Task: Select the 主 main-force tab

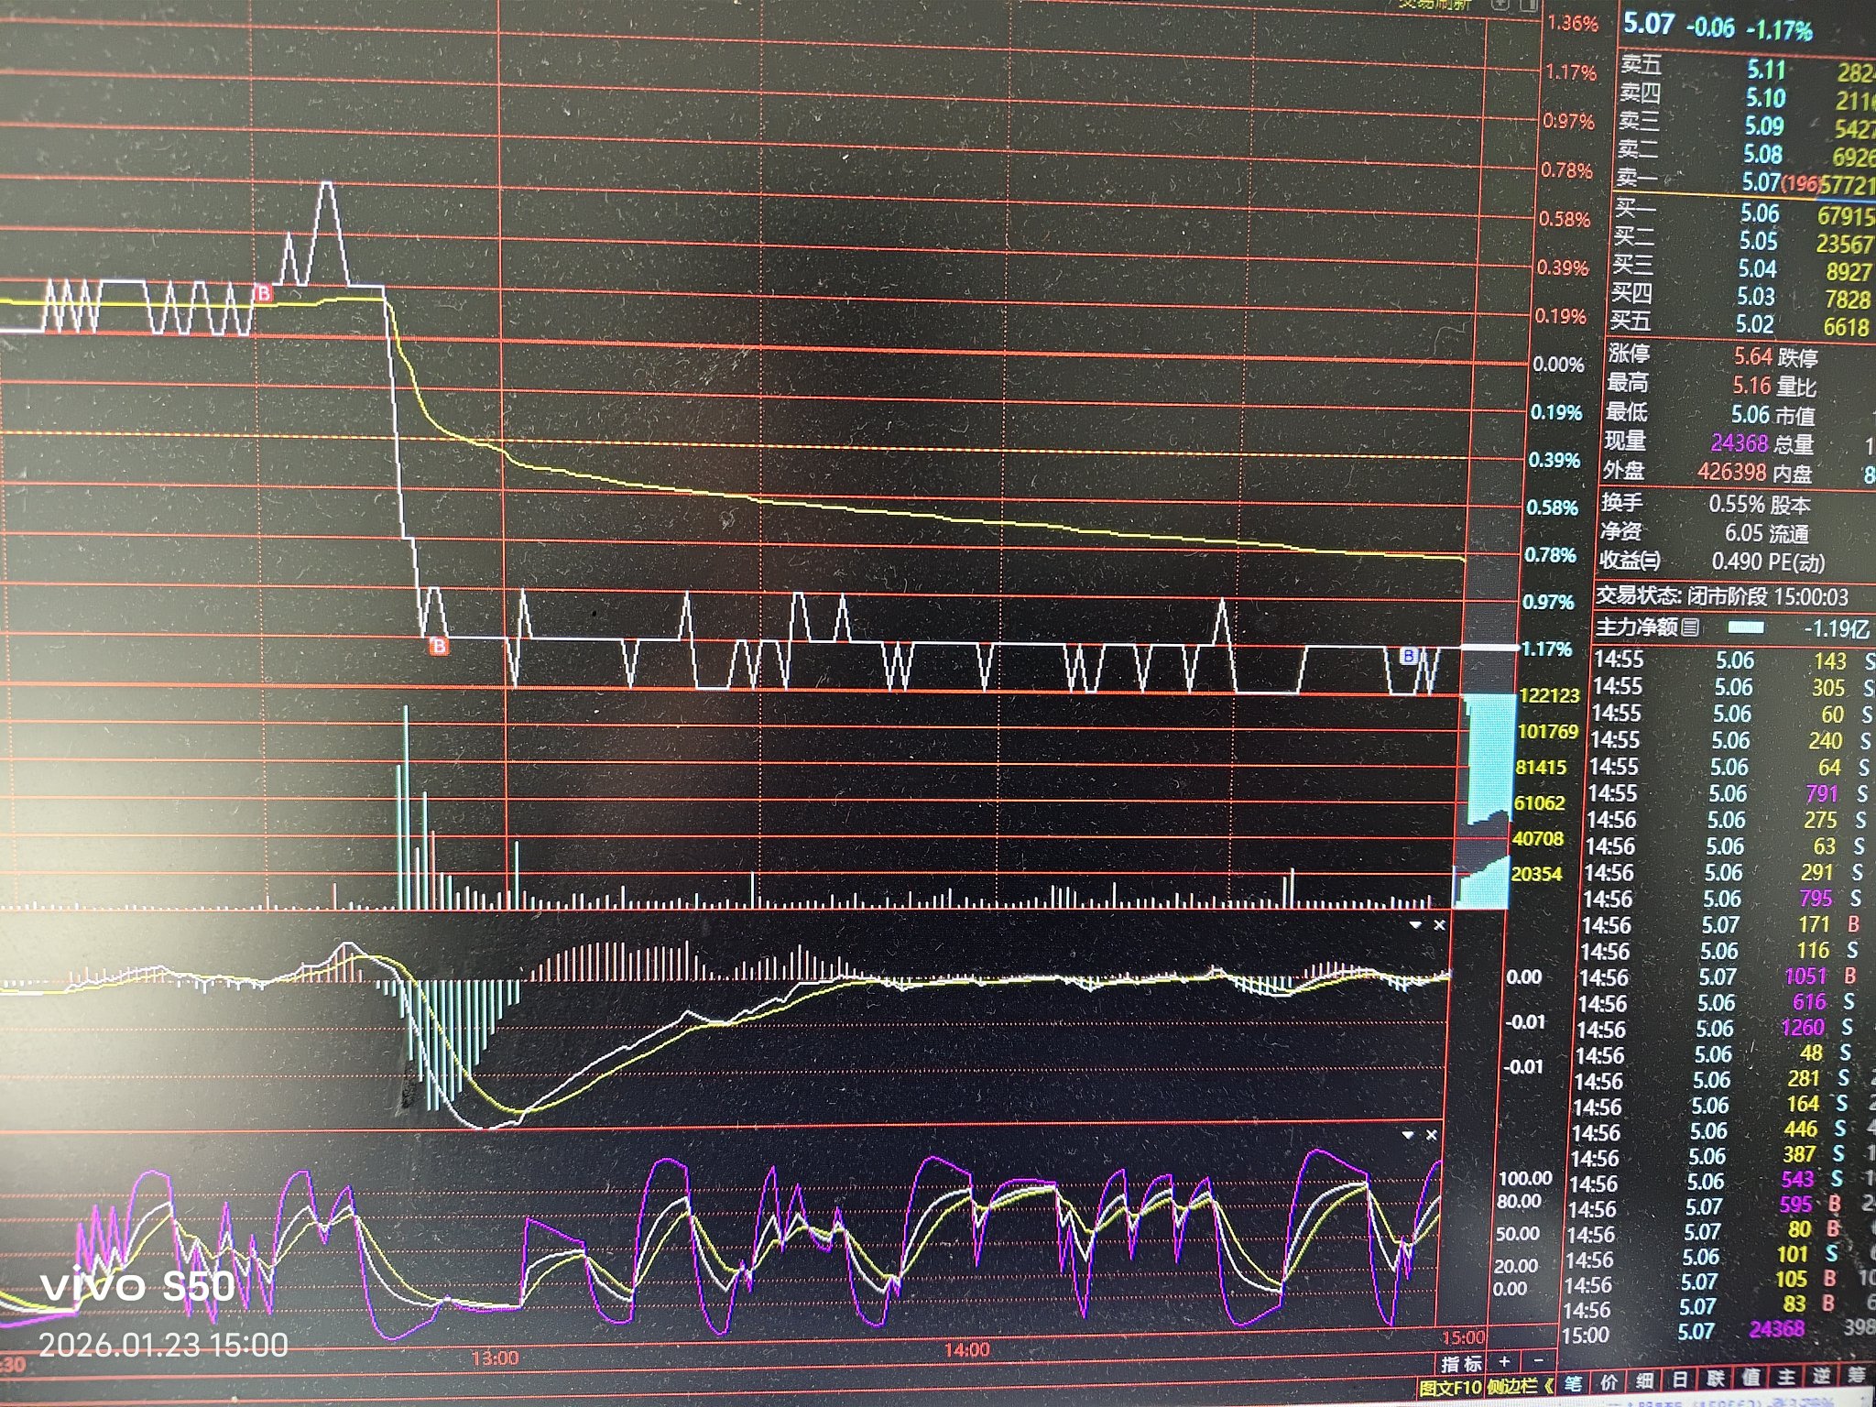Action: pos(1786,1377)
